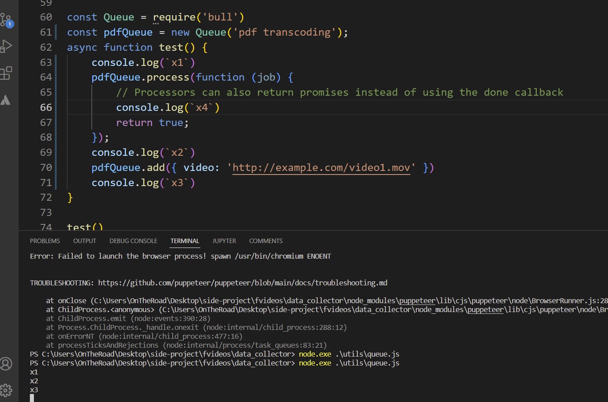Viewport: 608px width, 402px height.
Task: Switch to the OUTPUT tab
Action: click(x=84, y=241)
